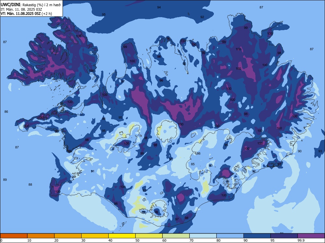This screenshot has width=325, height=243.
Task: Select the VT valid time 05Z line
Action: coord(26,14)
